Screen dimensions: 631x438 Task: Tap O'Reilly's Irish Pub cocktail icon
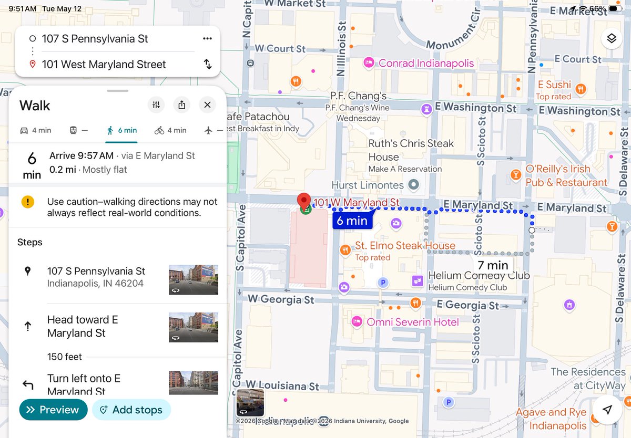point(516,174)
